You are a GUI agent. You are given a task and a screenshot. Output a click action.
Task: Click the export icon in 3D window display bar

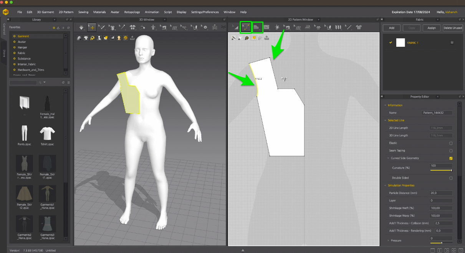point(132,38)
